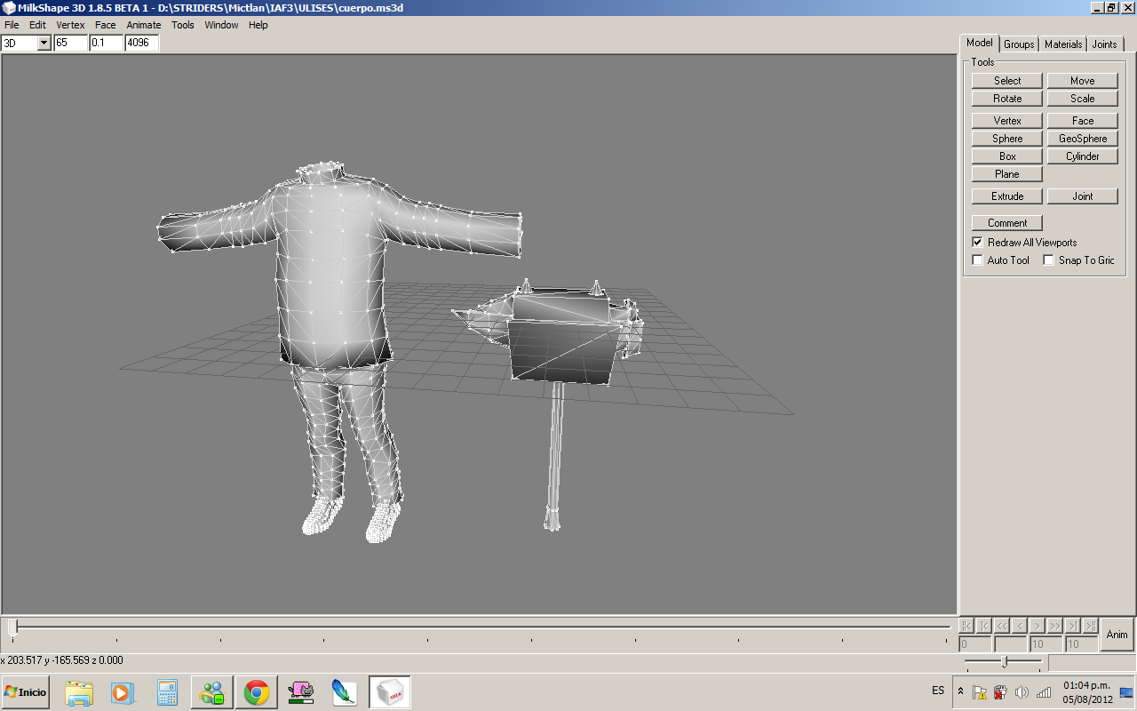Go to next keyframe button
Screen dimensions: 1137x711
[x=1073, y=626]
